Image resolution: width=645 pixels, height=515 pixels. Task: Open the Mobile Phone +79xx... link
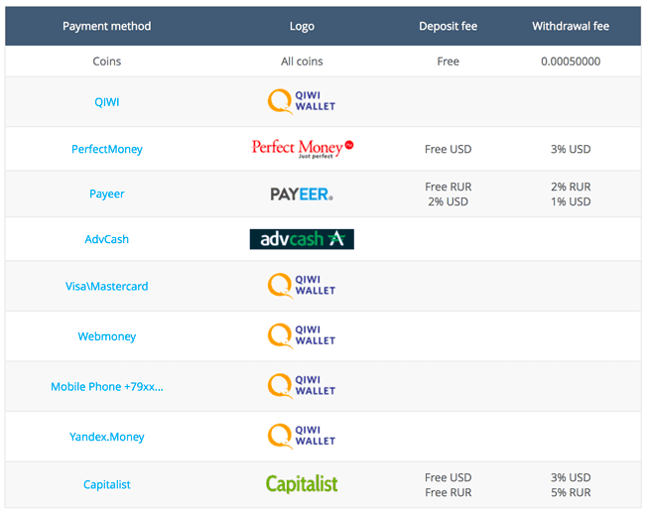pos(107,387)
